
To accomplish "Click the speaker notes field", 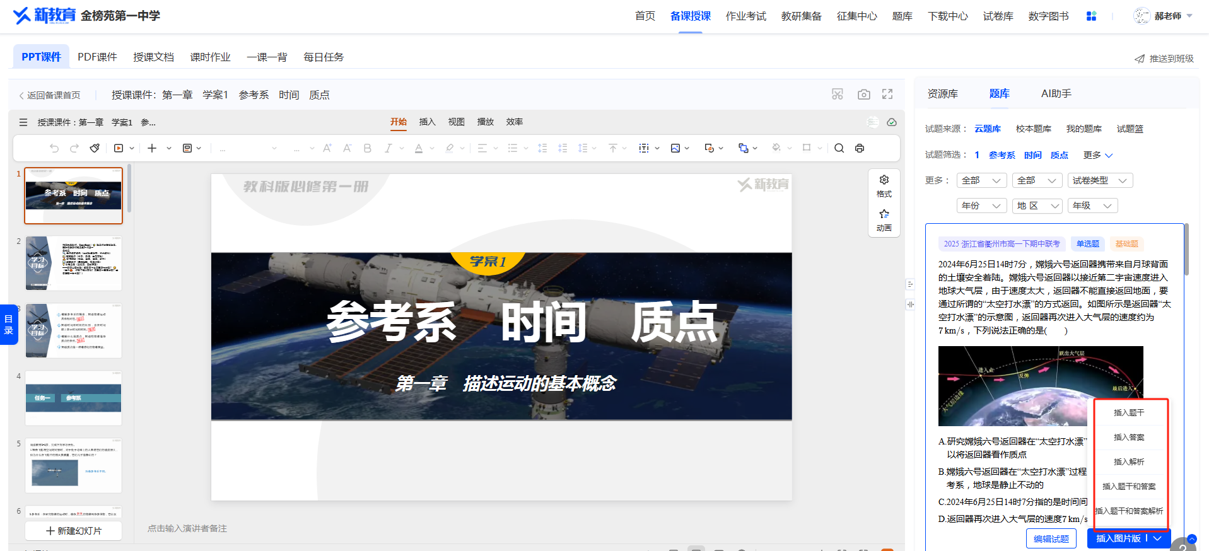I will [187, 528].
